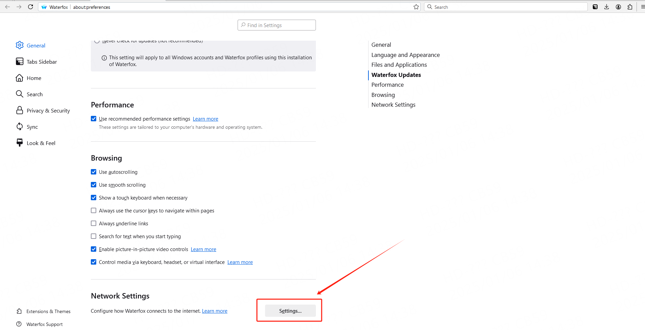Open the Downloads panel
645x330 pixels.
[x=607, y=7]
